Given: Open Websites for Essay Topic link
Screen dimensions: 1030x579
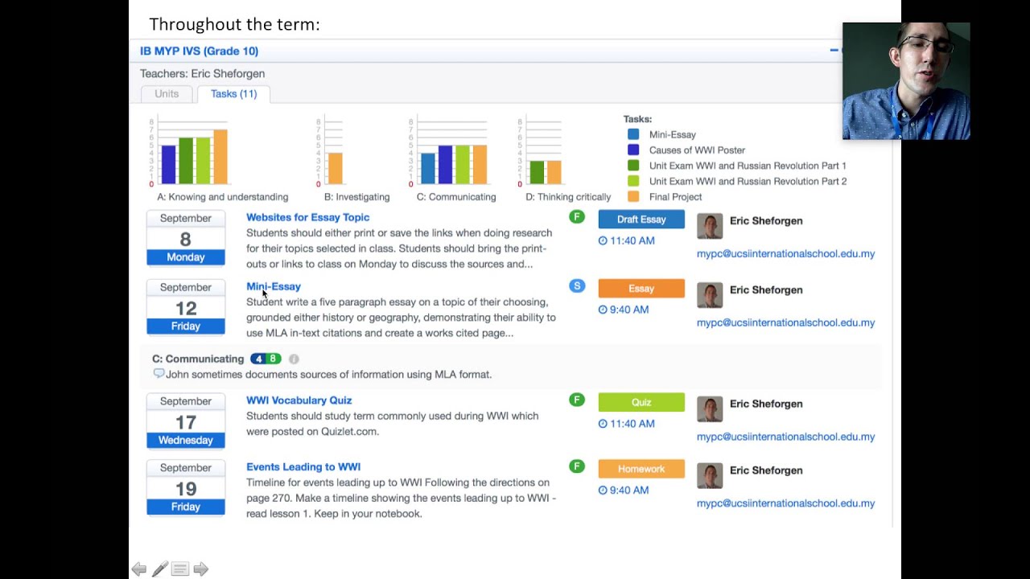Looking at the screenshot, I should 307,217.
